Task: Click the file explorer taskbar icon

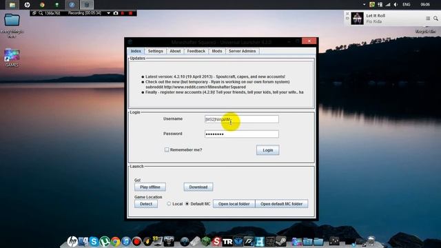Action: click(12, 5)
